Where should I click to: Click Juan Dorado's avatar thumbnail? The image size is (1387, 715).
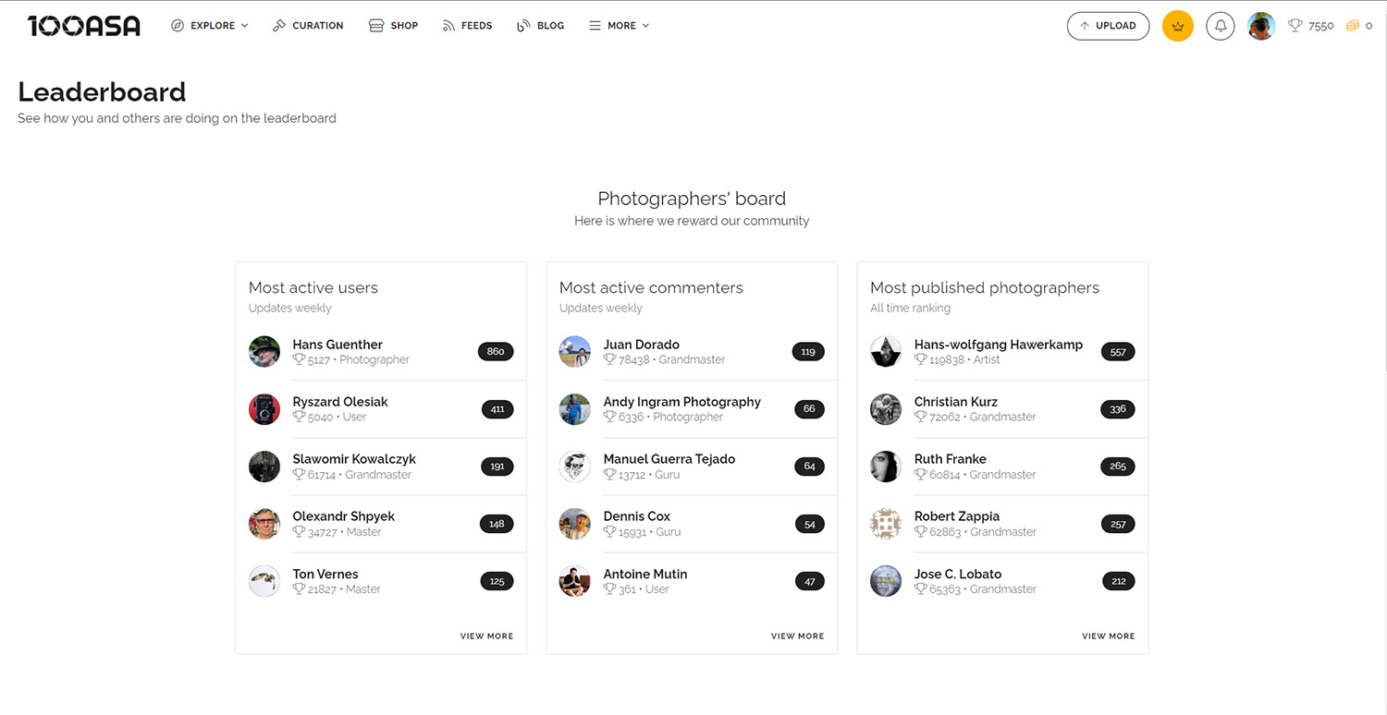tap(575, 352)
